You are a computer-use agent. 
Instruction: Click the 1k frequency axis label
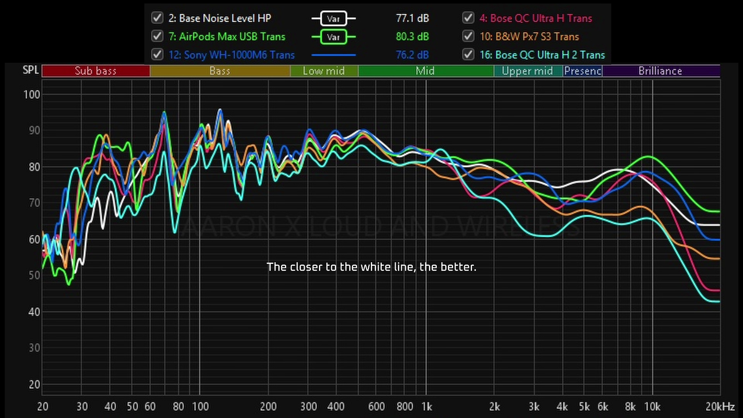(427, 407)
